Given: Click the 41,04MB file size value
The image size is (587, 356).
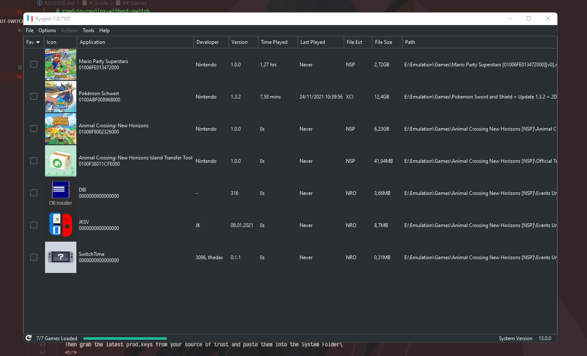Looking at the screenshot, I should click(x=383, y=161).
